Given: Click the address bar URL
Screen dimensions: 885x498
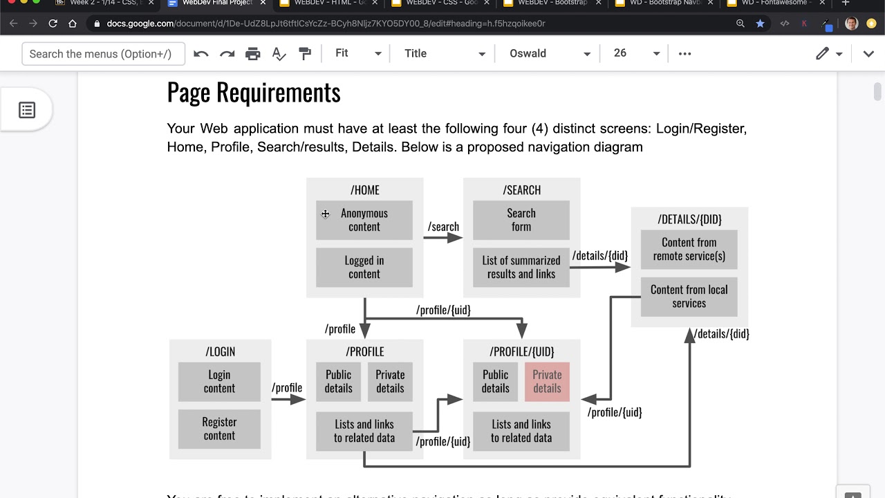Looking at the screenshot, I should 326,24.
